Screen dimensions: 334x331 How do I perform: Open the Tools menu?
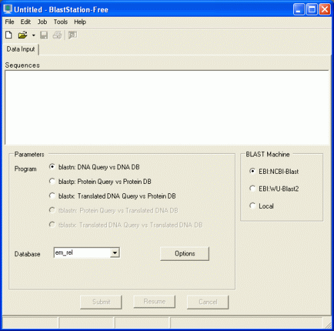(61, 22)
